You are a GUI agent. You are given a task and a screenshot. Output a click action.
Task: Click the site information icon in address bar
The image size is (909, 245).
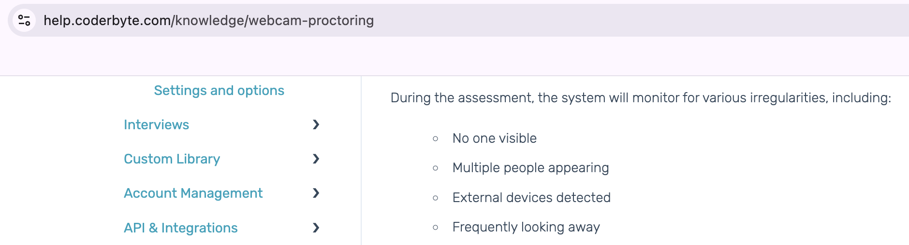24,20
